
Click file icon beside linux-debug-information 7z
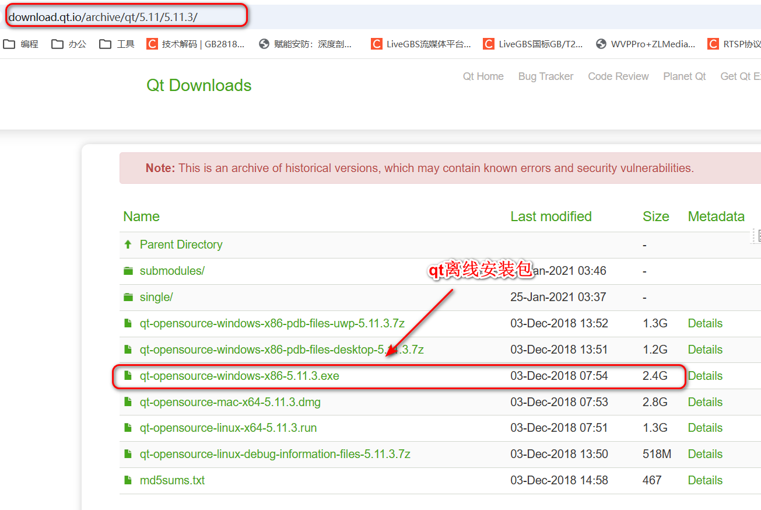[128, 454]
